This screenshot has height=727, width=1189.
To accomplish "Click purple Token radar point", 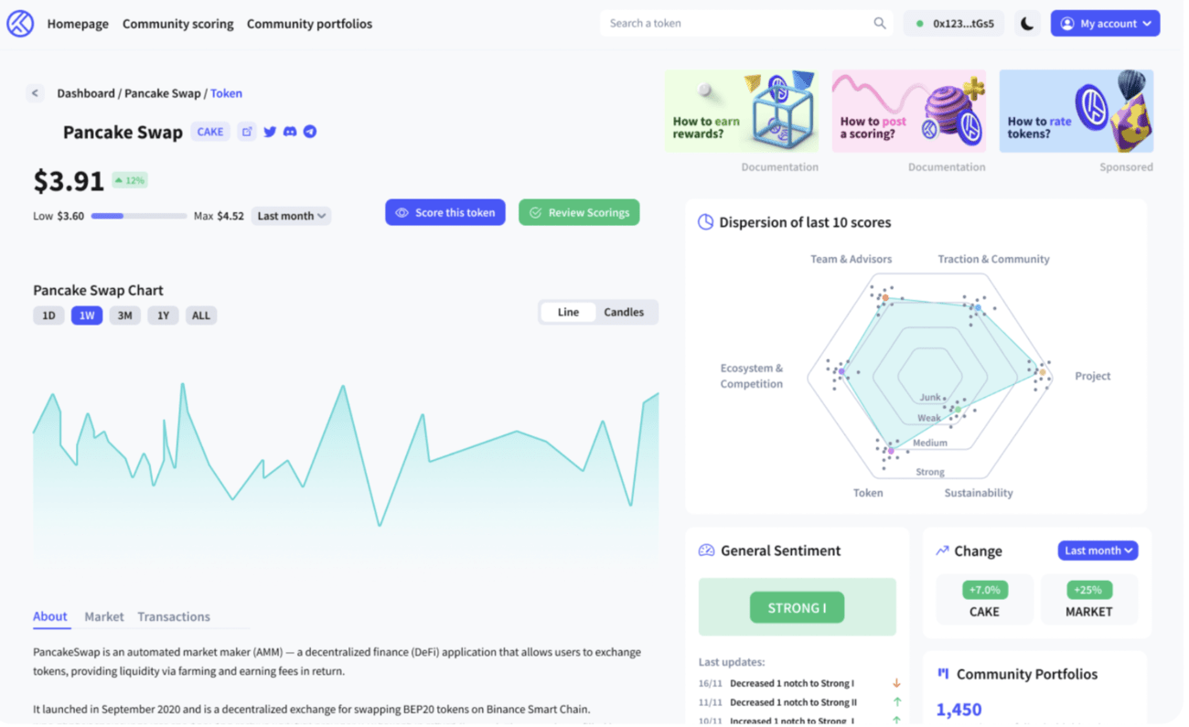I will click(x=891, y=450).
